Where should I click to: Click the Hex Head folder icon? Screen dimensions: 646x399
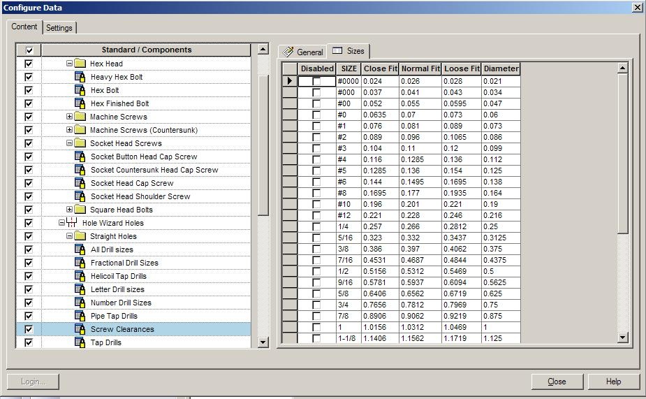(80, 64)
